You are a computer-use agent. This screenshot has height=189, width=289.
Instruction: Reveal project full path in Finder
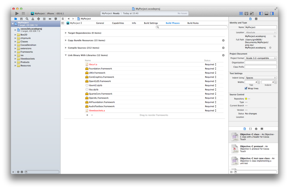coord(270,48)
